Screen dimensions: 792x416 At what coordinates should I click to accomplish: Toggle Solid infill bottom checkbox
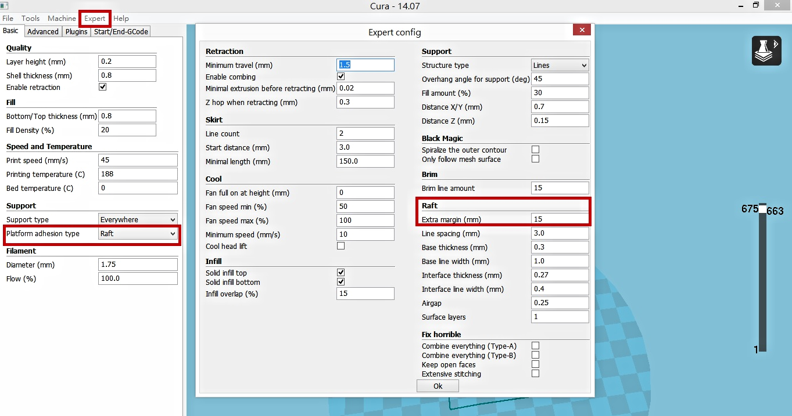(x=341, y=282)
